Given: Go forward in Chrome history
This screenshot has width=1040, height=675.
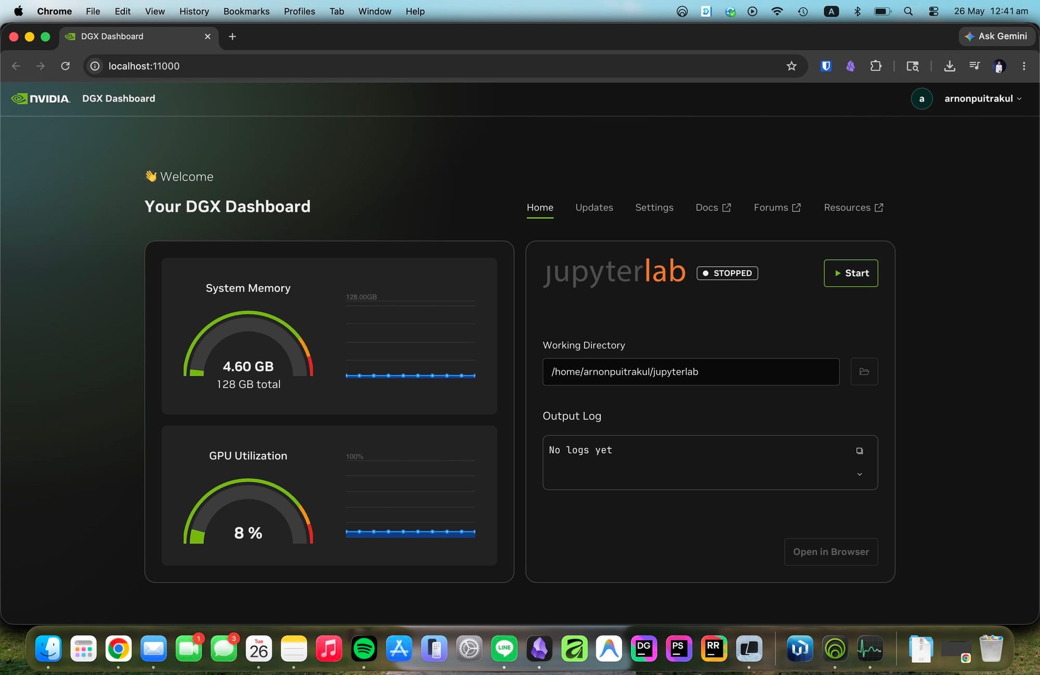Looking at the screenshot, I should pyautogui.click(x=41, y=66).
